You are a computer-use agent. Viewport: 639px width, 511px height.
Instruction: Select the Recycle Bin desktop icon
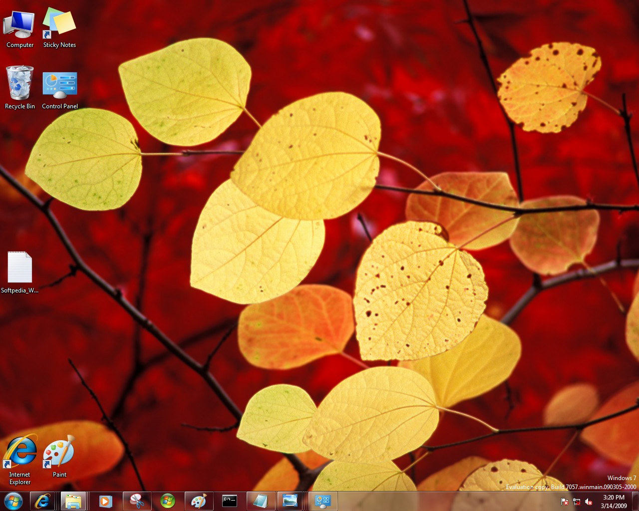tap(20, 84)
